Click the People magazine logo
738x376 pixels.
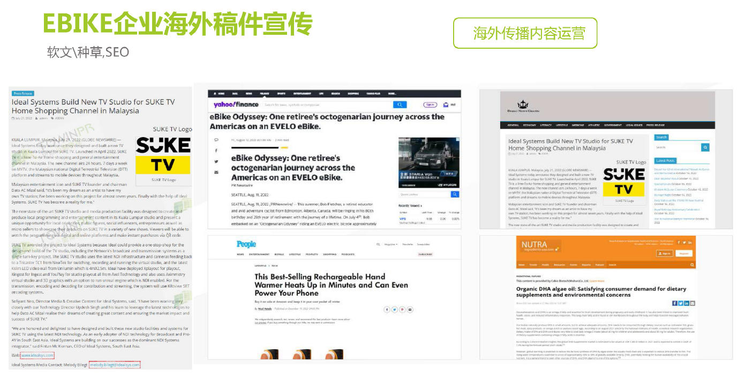coord(246,244)
